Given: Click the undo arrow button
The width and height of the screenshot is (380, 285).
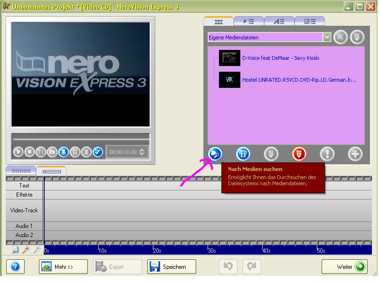Looking at the screenshot, I should pyautogui.click(x=228, y=266).
